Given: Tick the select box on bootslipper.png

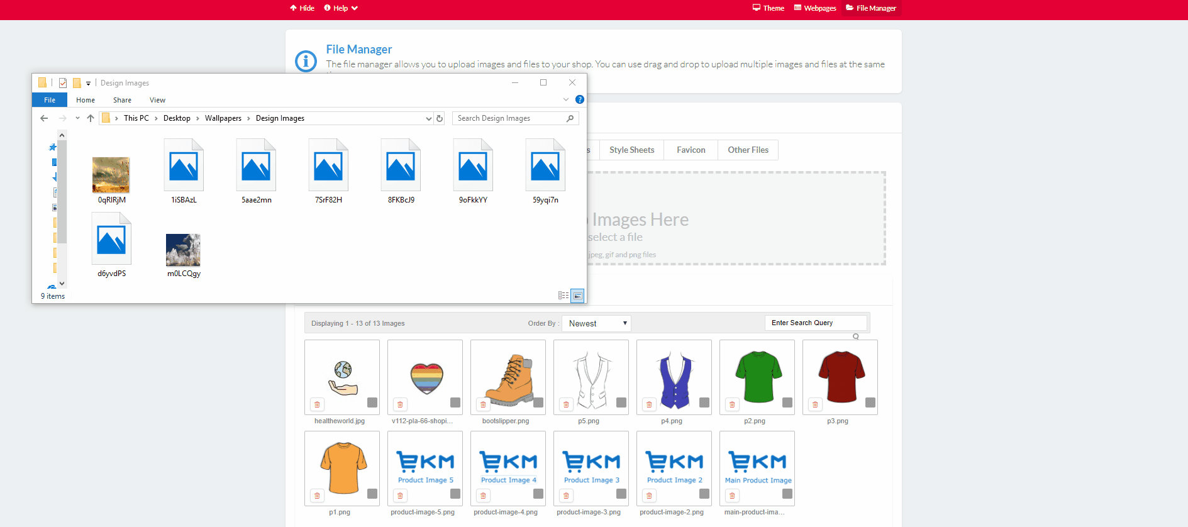Looking at the screenshot, I should pyautogui.click(x=538, y=402).
